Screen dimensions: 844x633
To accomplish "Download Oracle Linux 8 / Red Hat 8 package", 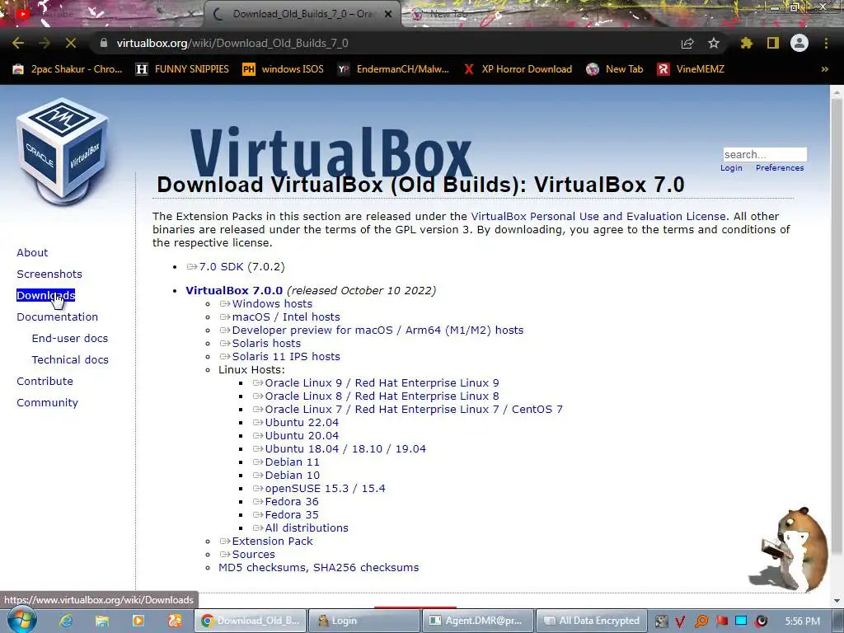I will [x=382, y=396].
